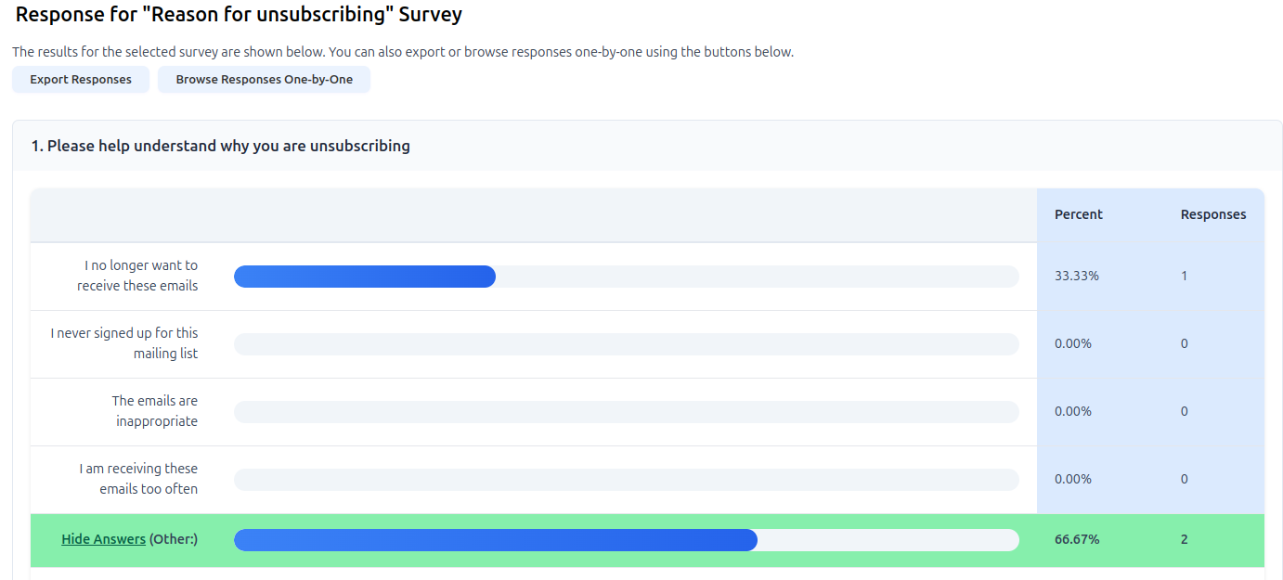Viewport: 1283px width, 580px height.
Task: Click the Responses column header
Action: pyautogui.click(x=1212, y=214)
